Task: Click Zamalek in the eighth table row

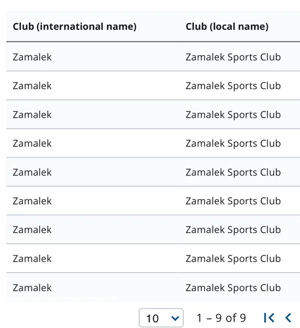Action: point(32,259)
